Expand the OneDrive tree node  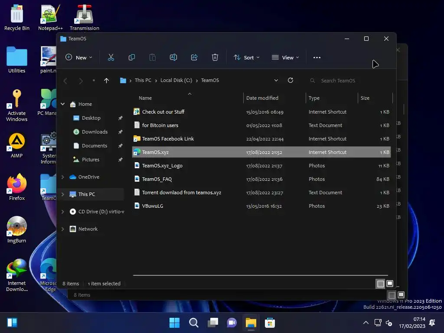tap(62, 177)
